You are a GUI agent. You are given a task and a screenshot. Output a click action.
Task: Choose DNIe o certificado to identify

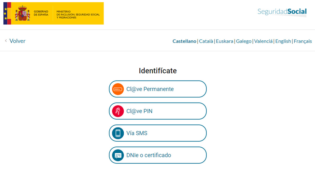pos(157,155)
